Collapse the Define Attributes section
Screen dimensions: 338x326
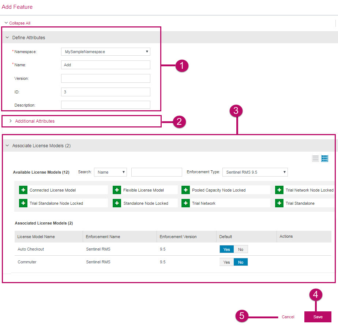[x=7, y=37]
